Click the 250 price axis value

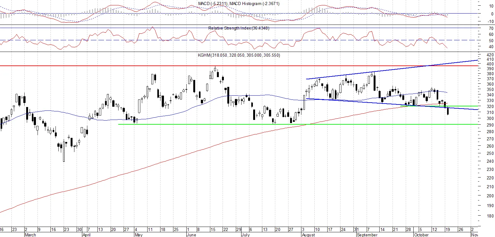click(490, 153)
